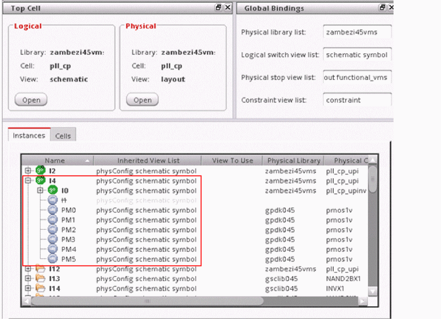441x319 pixels.
Task: Click the pll_cp_upinv physical cell value
Action: pos(346,191)
